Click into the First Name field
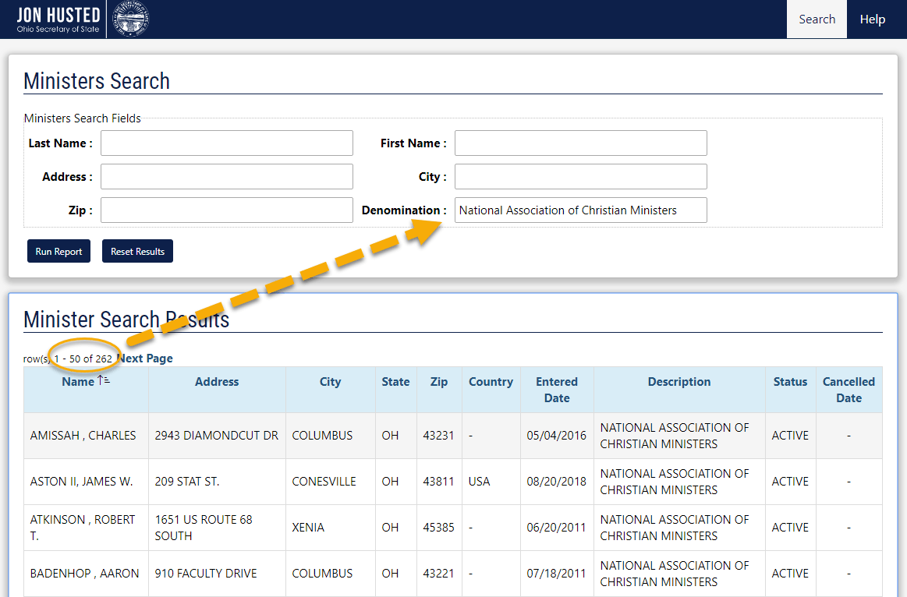Image resolution: width=907 pixels, height=597 pixels. click(580, 143)
